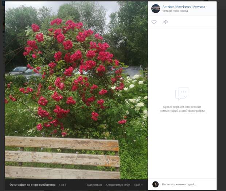Click your profile avatar beside comment field

pos(156,184)
